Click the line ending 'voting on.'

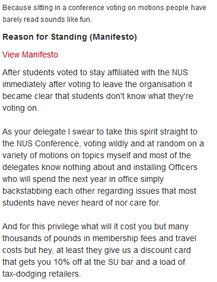pyautogui.click(x=21, y=108)
